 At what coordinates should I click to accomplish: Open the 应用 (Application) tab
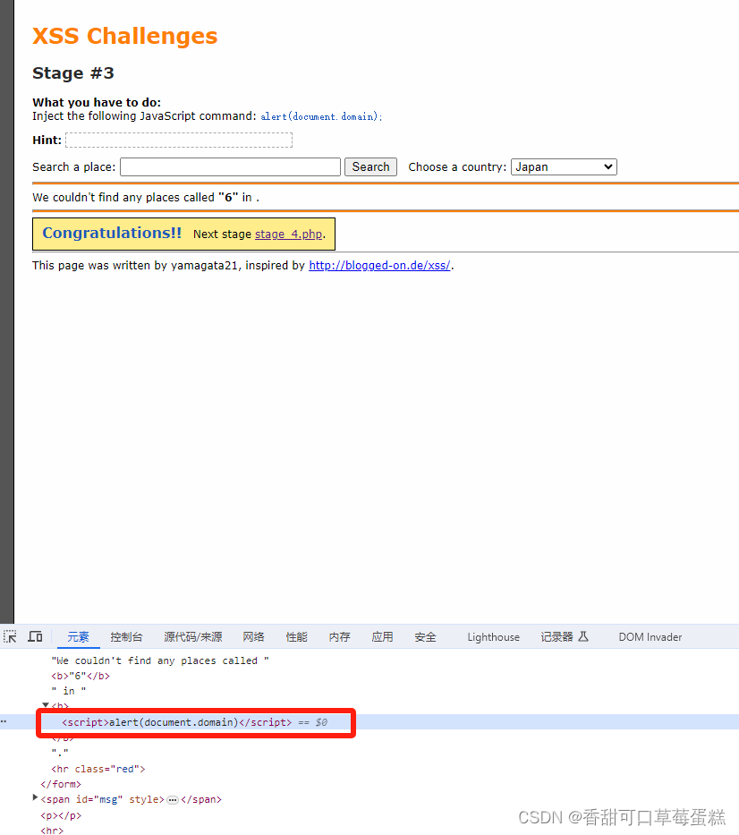point(382,636)
